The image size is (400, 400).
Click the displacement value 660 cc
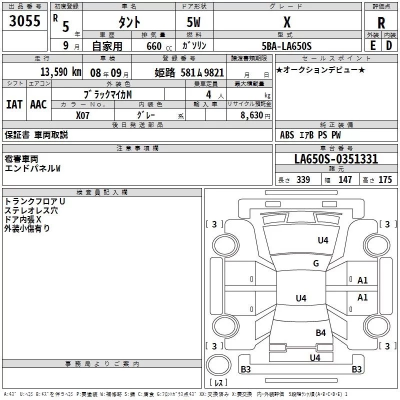[x=159, y=46]
